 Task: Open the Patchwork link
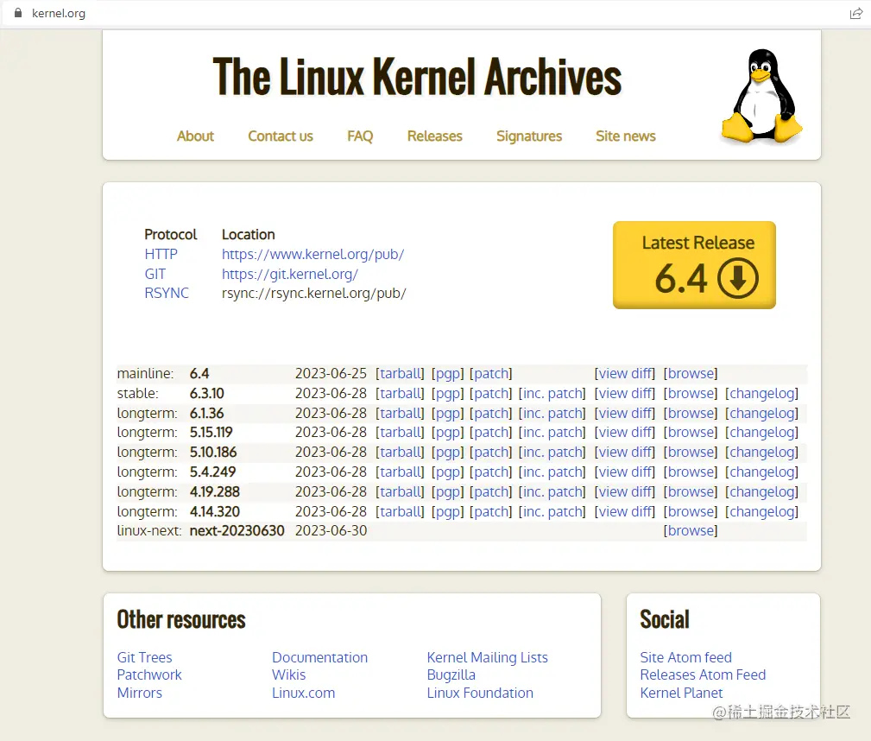pyautogui.click(x=149, y=674)
